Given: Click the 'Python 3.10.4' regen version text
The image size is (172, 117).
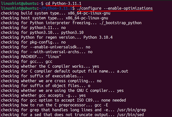Looking at the screenshot, I should pos(98,37).
